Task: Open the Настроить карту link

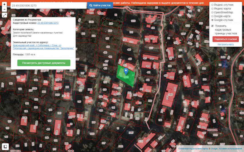Action: 225,44
